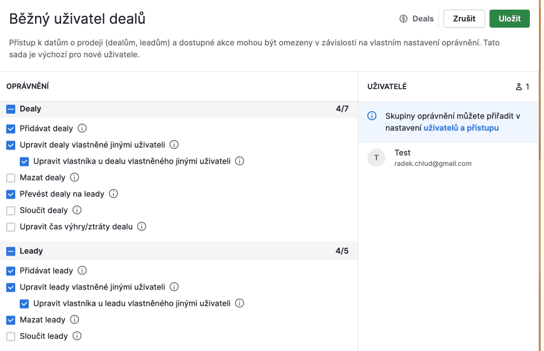Toggle the Dealy group checkbox

pos(11,109)
